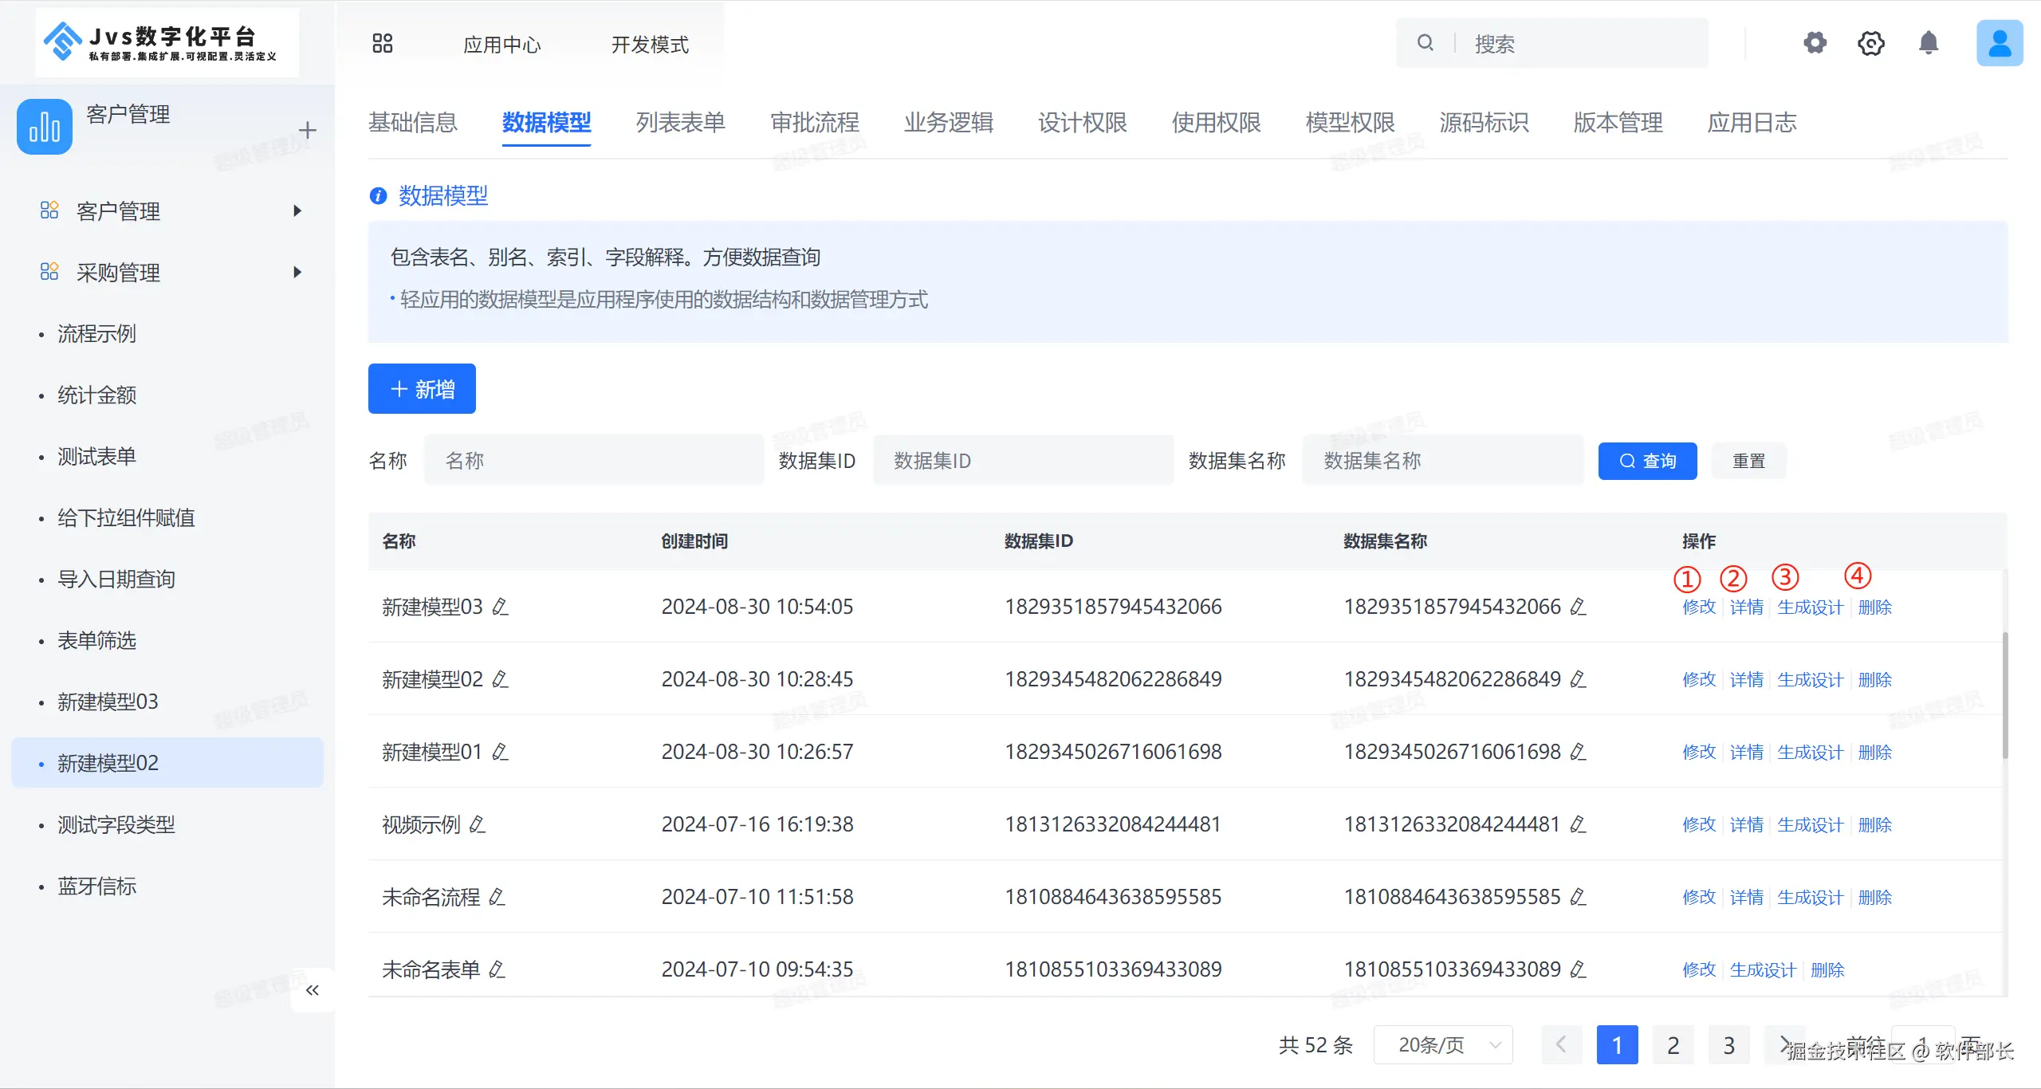Expand the 采购管理 menu arrow

297,273
